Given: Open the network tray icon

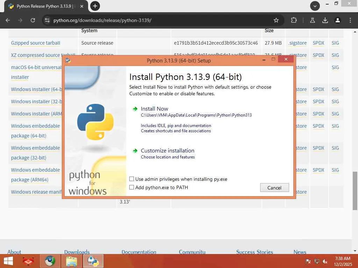Looking at the screenshot, I should point(317,261).
